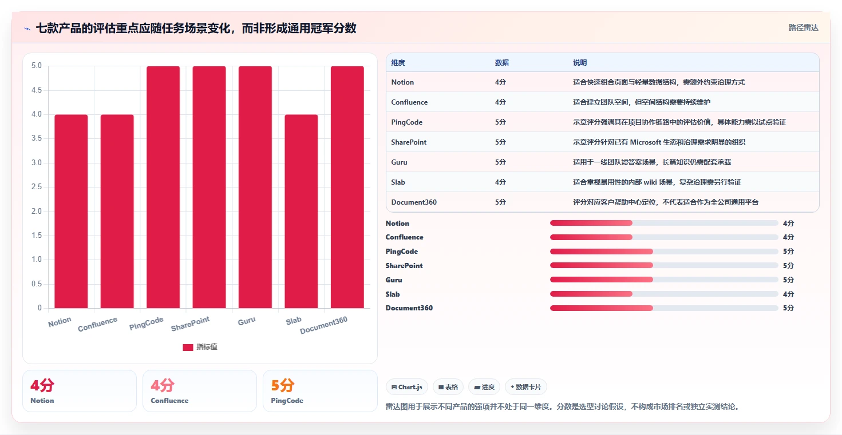
Task: Click the description starting 适用于一线团队短答案
Action: coord(652,162)
